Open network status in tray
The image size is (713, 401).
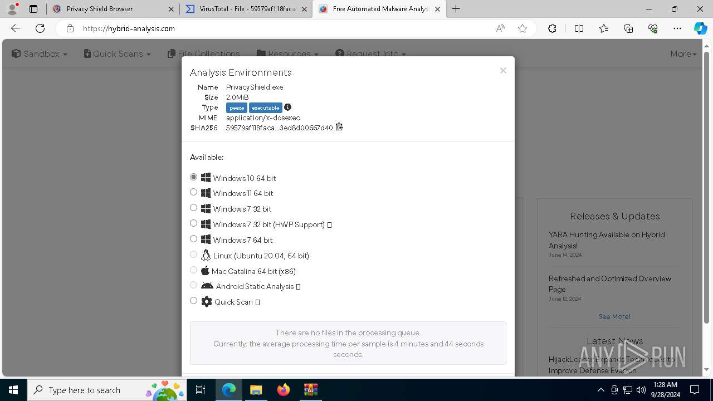point(628,390)
